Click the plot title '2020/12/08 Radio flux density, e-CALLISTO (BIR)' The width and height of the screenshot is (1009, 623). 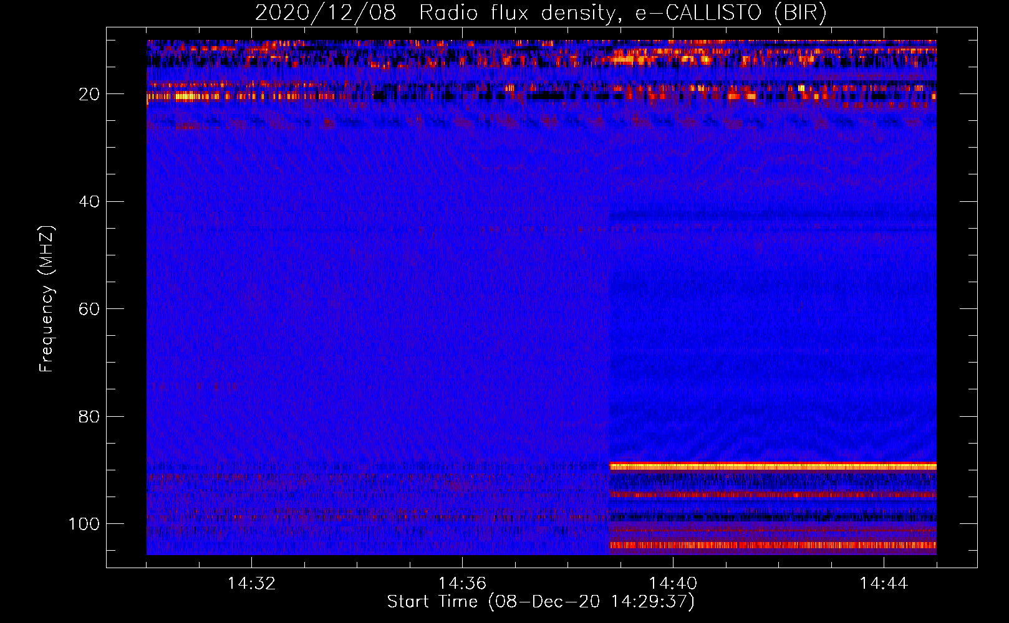pos(541,13)
